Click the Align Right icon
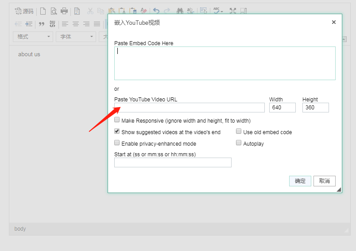 click(86, 24)
